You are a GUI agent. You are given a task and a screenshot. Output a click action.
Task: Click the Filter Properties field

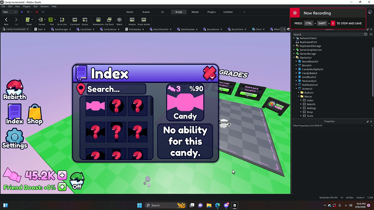[332, 125]
